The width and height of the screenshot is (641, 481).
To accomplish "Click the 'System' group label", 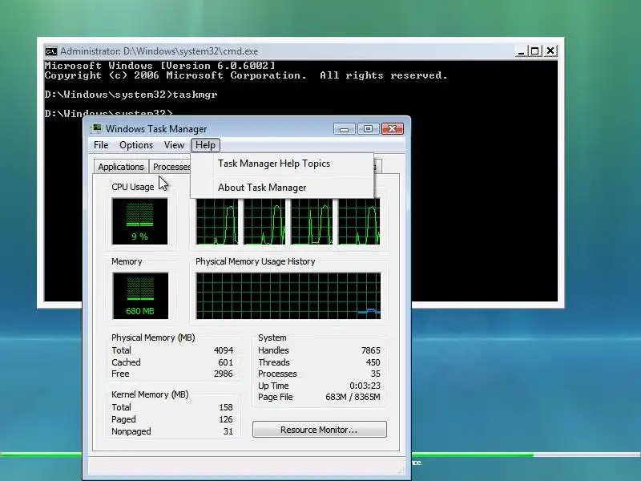I will (272, 338).
